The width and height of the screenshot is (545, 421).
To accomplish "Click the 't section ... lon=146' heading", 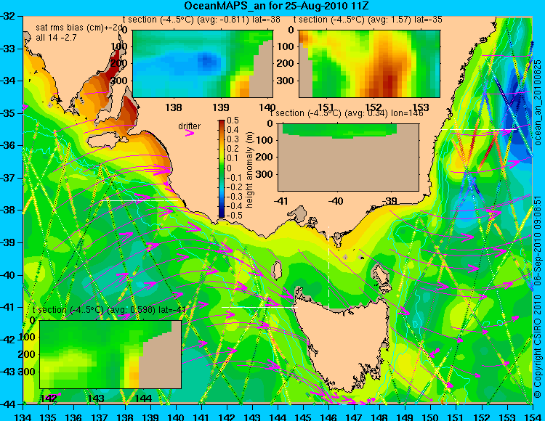I will point(347,113).
